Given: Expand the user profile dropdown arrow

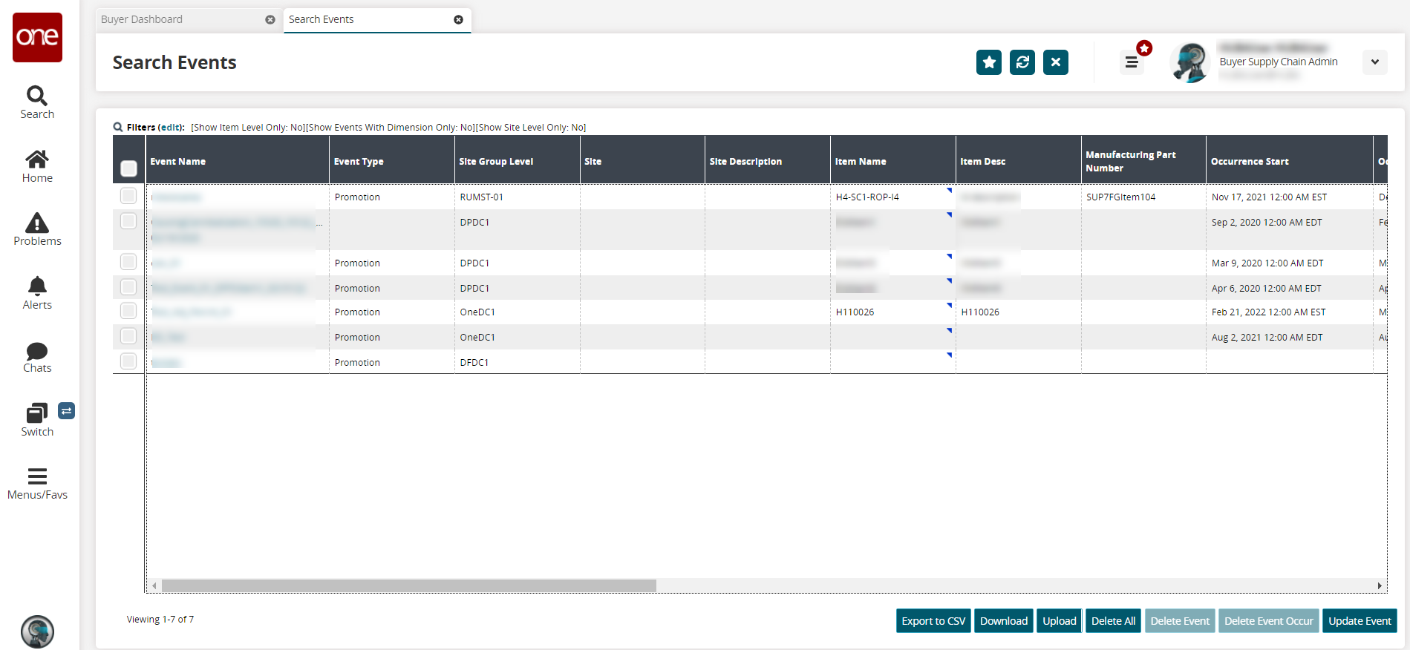Looking at the screenshot, I should 1374,62.
